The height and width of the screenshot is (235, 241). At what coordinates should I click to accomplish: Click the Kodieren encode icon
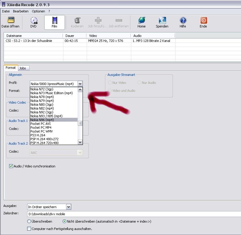tap(78, 20)
